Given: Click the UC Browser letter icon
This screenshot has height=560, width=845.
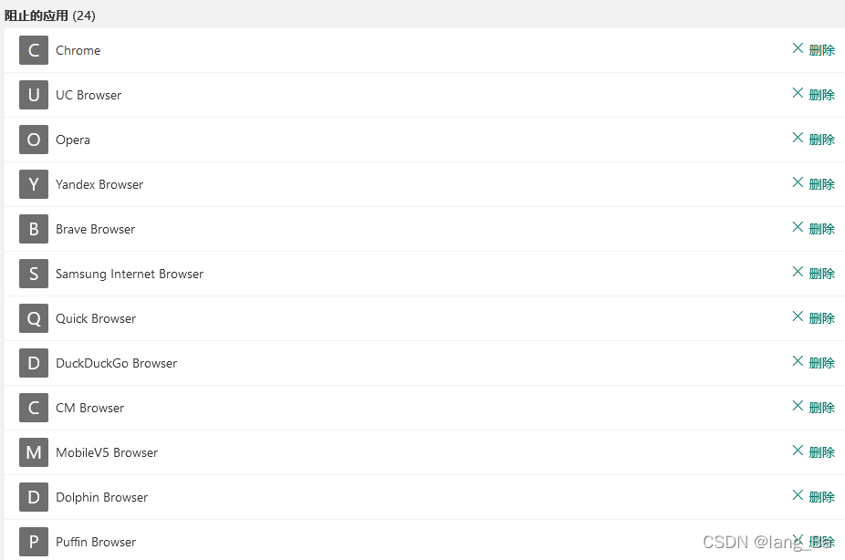Looking at the screenshot, I should point(34,95).
